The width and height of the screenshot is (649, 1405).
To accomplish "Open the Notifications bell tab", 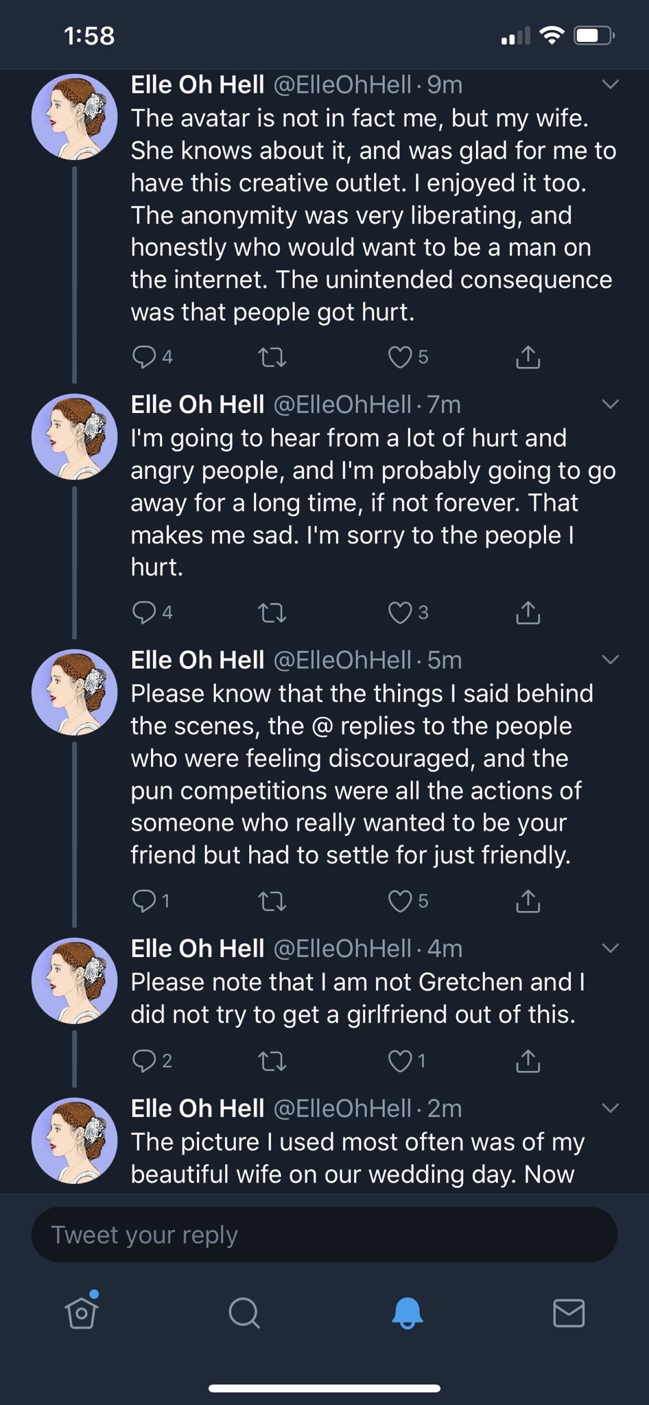I will [407, 1313].
